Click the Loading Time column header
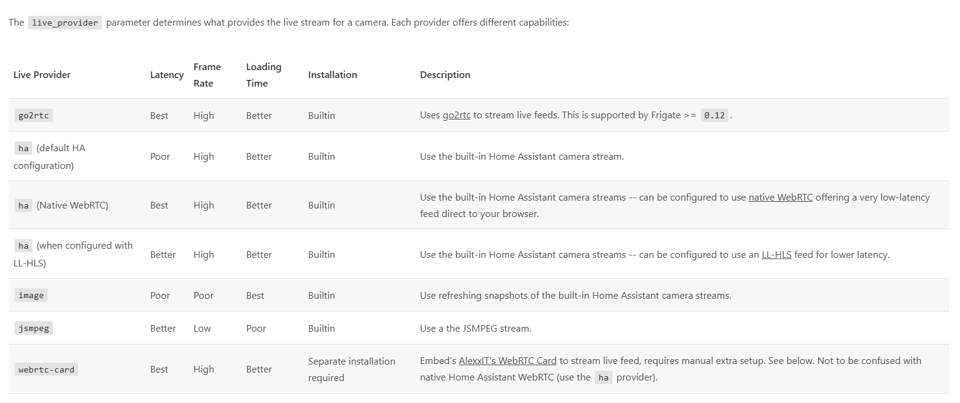This screenshot has height=403, width=960. click(x=264, y=75)
